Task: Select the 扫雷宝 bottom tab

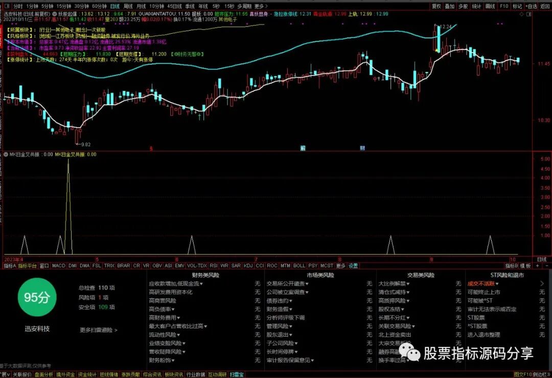Action: 237,375
